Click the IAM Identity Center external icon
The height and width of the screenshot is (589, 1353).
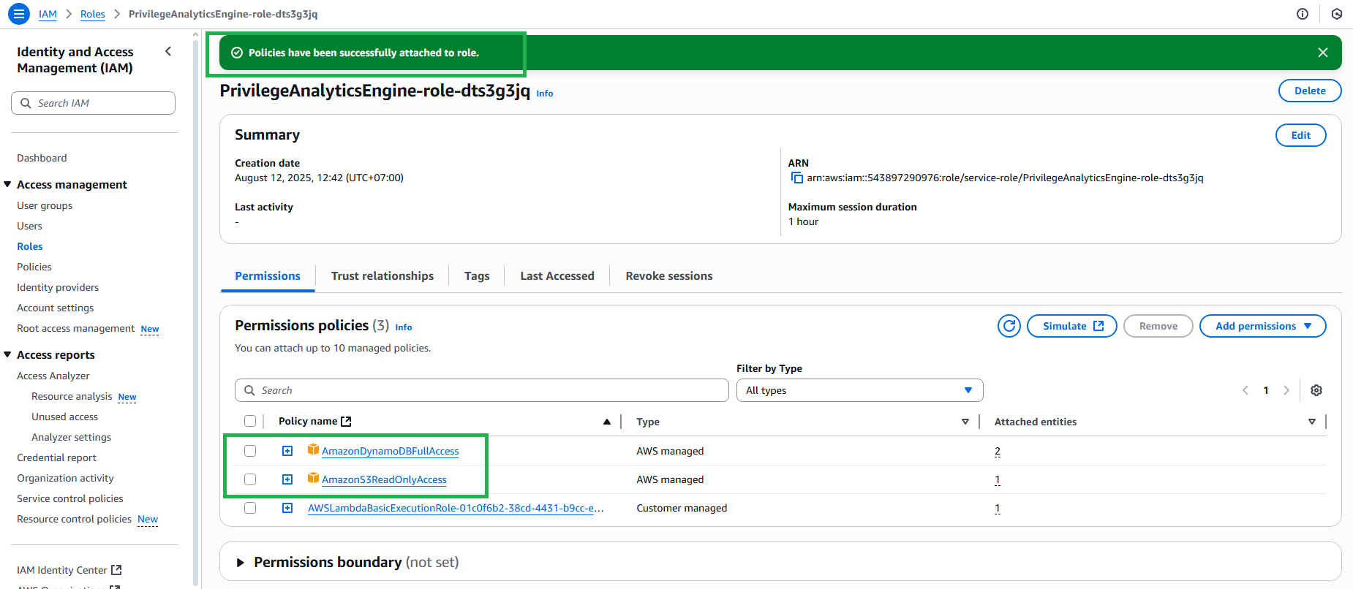coord(116,570)
